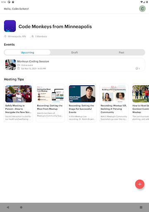Tap the Monkeys Coding Session event thumbnail
Screen dimensions: 149x212
pos(11,65)
